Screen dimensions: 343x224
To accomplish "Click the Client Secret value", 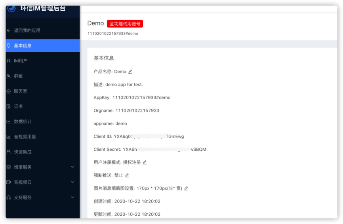I will 164,149.
